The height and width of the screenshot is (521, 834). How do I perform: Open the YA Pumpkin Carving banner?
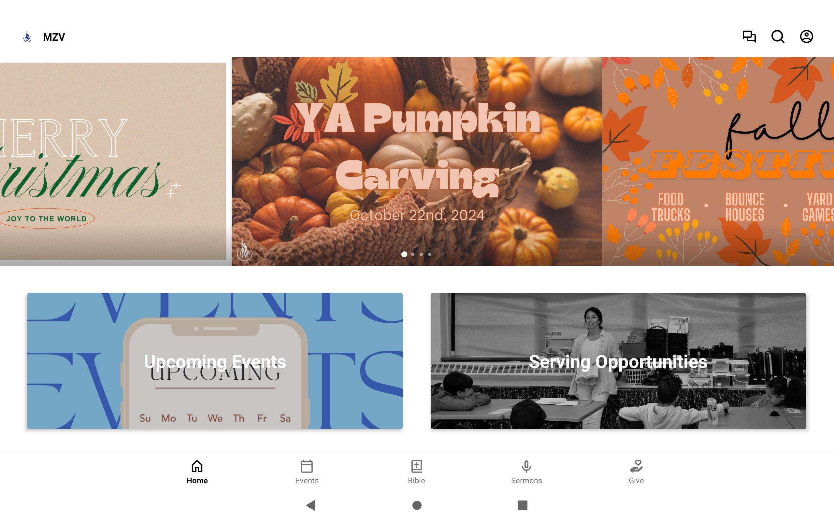click(417, 161)
